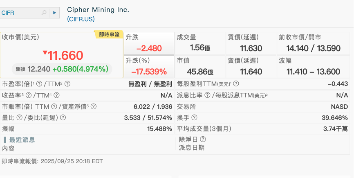354x178 pixels.
Task: Click help icon next to 換手
Action: [x=194, y=118]
